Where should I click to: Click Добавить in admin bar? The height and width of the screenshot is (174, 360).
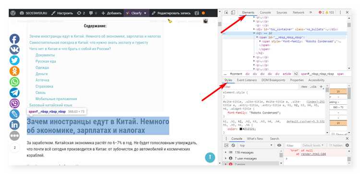111,13
